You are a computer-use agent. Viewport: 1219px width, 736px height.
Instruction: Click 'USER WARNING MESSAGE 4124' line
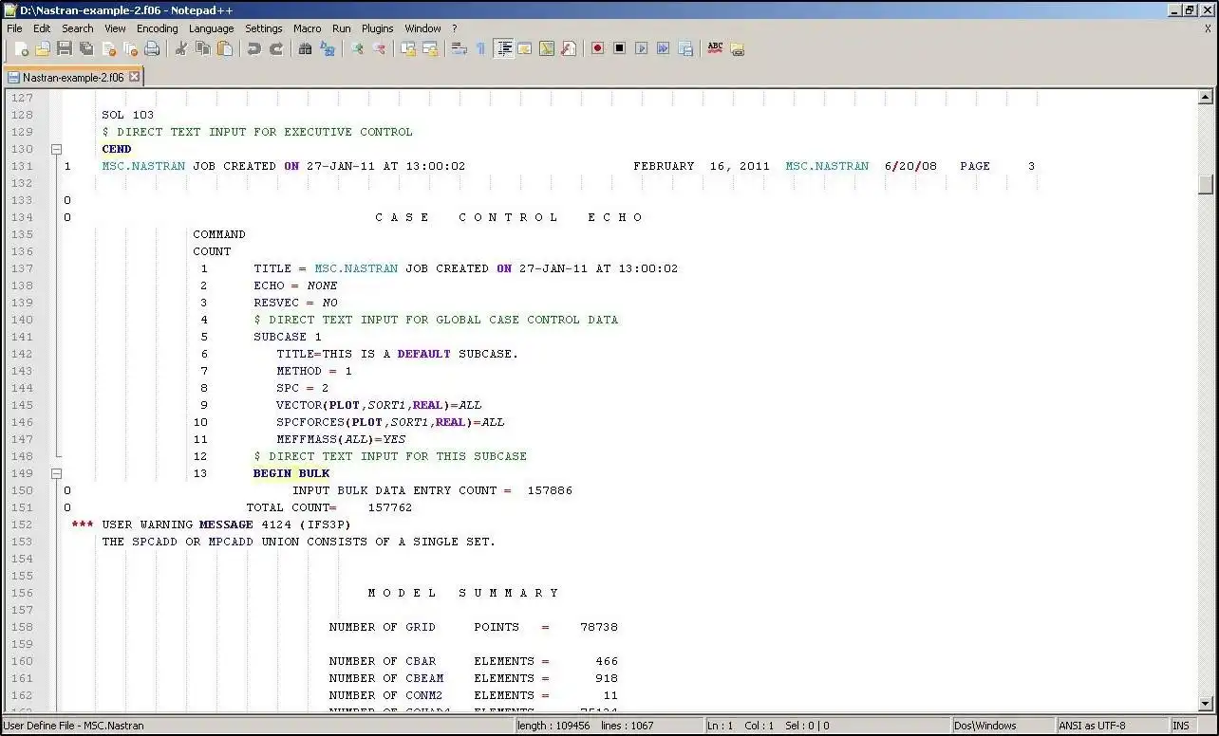point(211,524)
